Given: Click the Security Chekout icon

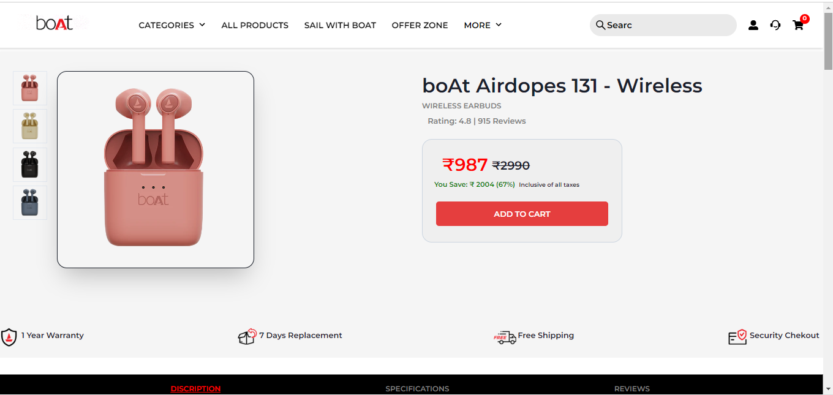Looking at the screenshot, I should [738, 337].
